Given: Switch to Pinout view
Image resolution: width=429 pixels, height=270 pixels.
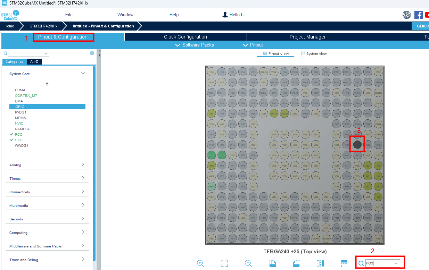Looking at the screenshot, I should 275,54.
